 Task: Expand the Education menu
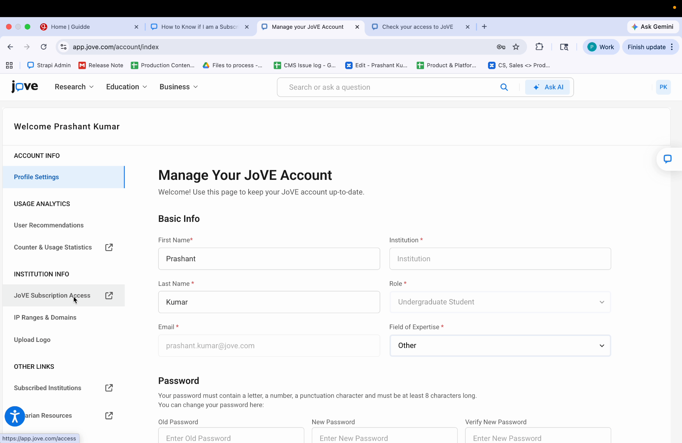click(x=126, y=87)
